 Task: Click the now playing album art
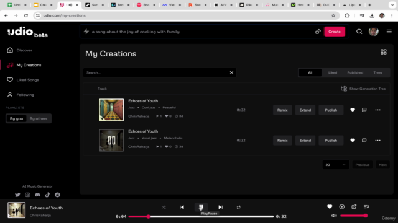click(17, 210)
